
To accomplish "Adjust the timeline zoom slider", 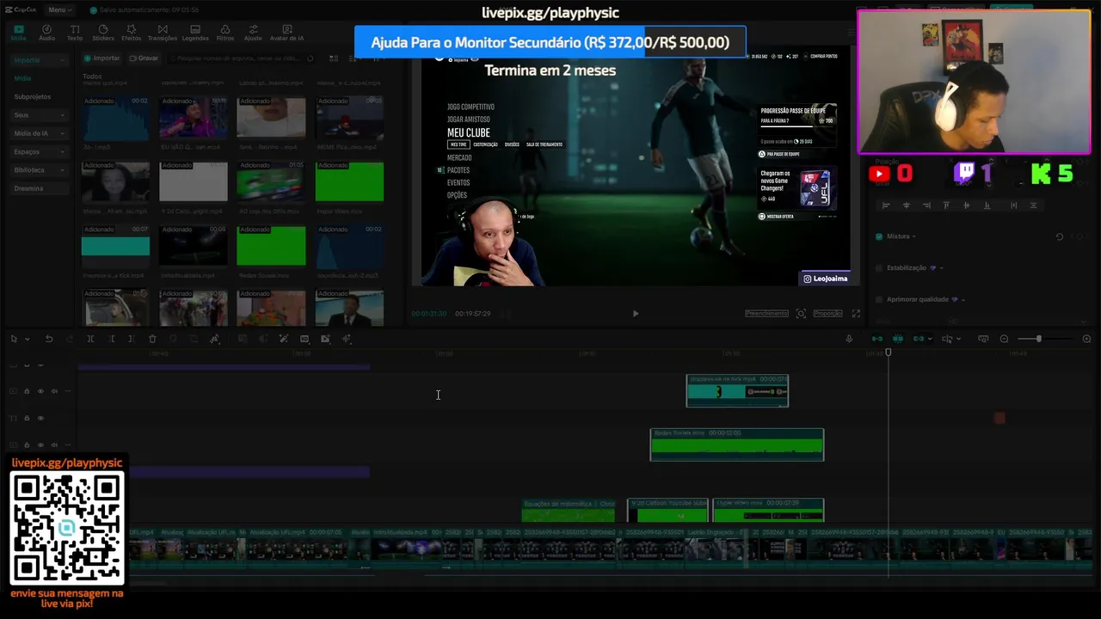I will (x=1039, y=339).
